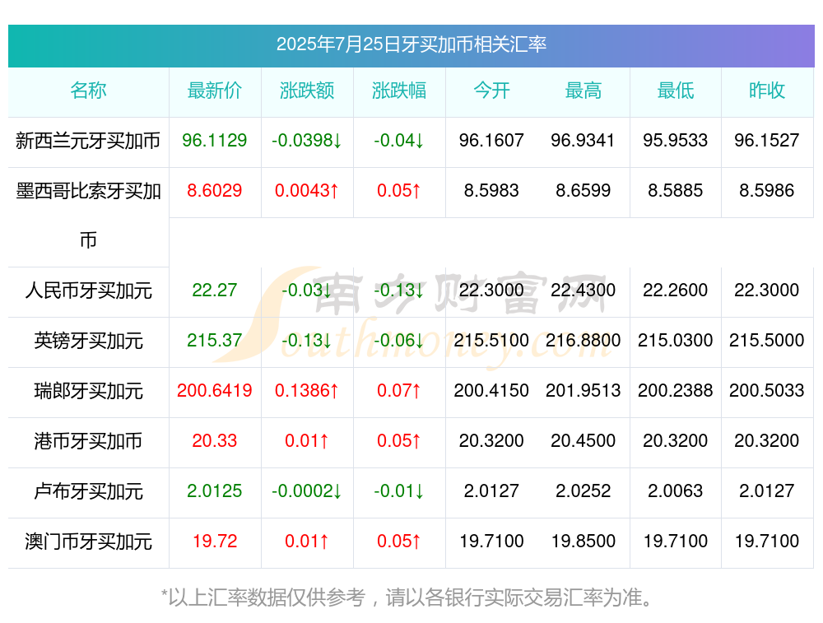Click opening value 8.5983
Viewport: 823px width, 623px height.
[x=491, y=191]
